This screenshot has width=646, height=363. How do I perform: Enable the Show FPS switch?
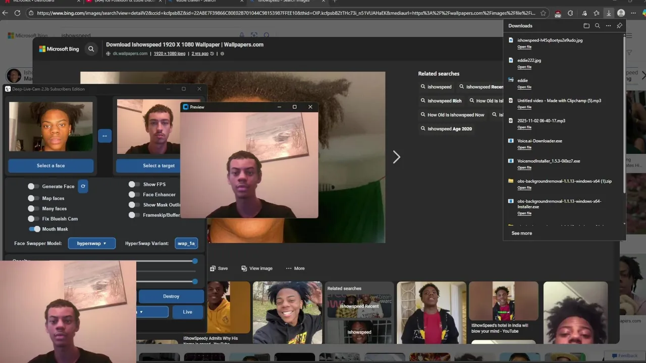[134, 185]
